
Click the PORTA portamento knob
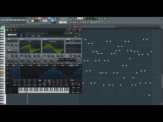point(73,90)
